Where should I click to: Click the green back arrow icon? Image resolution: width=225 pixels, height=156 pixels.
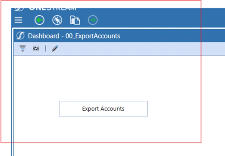(x=39, y=20)
